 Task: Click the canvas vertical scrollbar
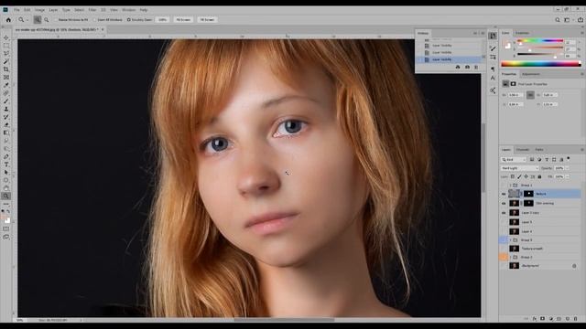[x=483, y=158]
